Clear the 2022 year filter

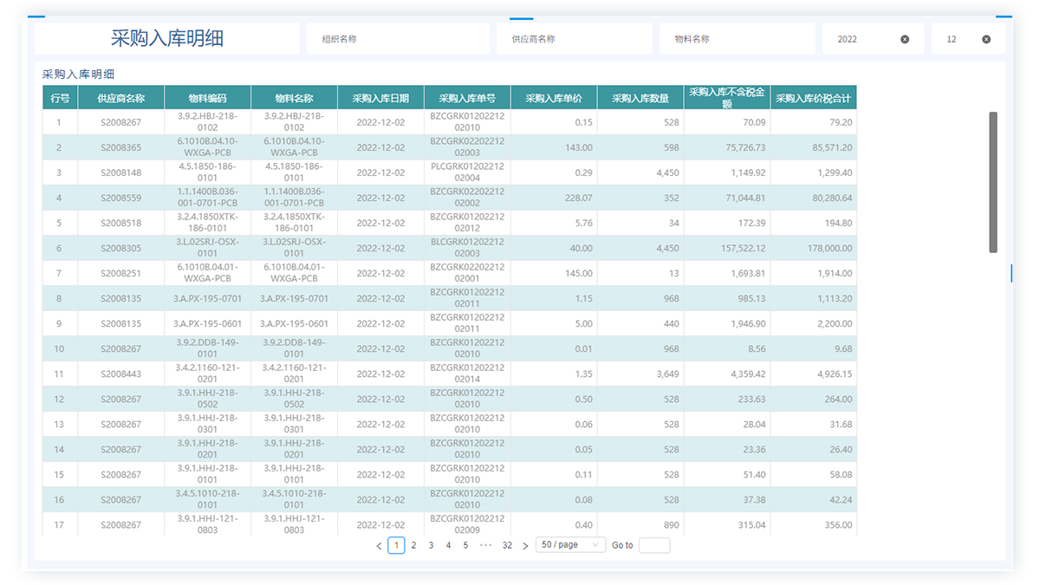pyautogui.click(x=905, y=39)
